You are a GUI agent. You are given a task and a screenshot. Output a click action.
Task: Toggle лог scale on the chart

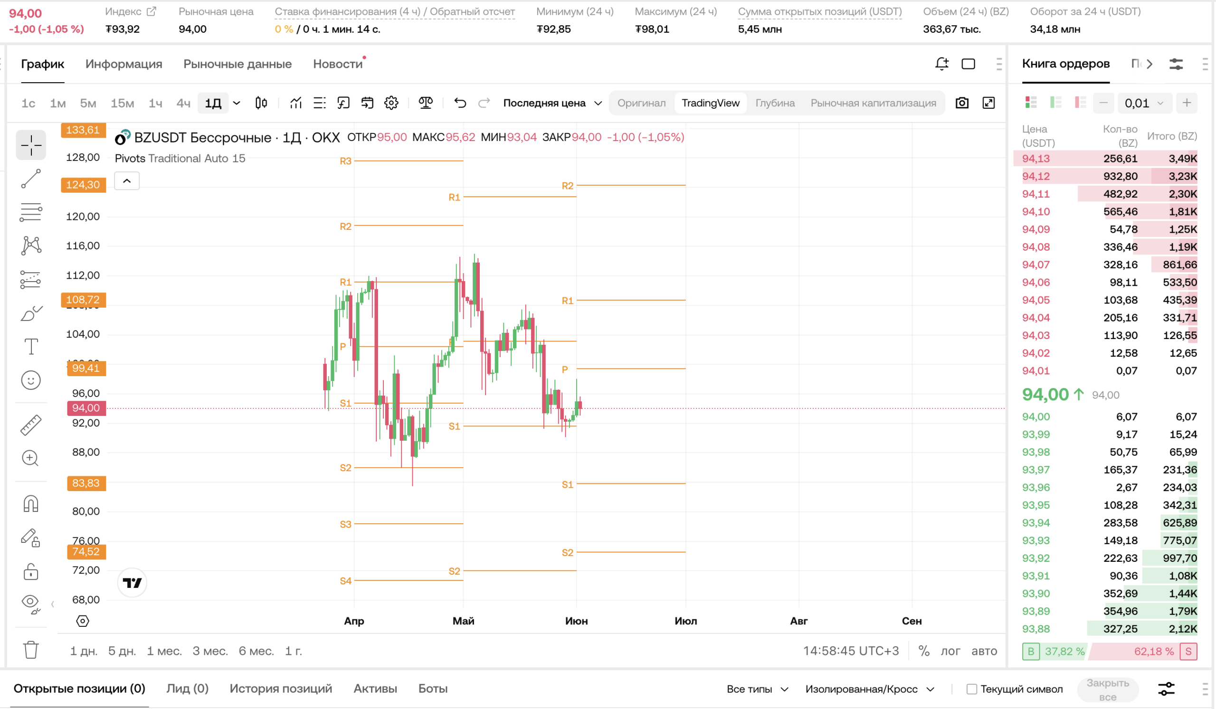point(950,651)
